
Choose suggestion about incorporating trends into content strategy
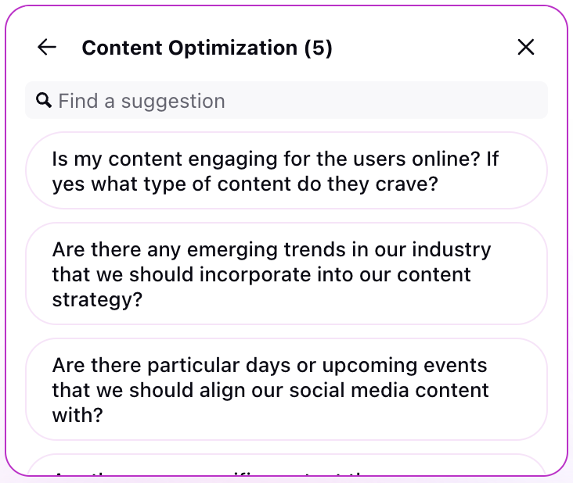286,274
